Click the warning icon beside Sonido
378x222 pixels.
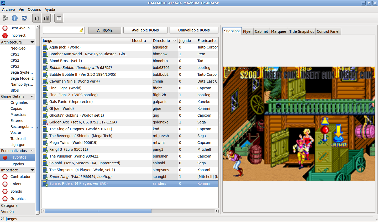pos(5,191)
